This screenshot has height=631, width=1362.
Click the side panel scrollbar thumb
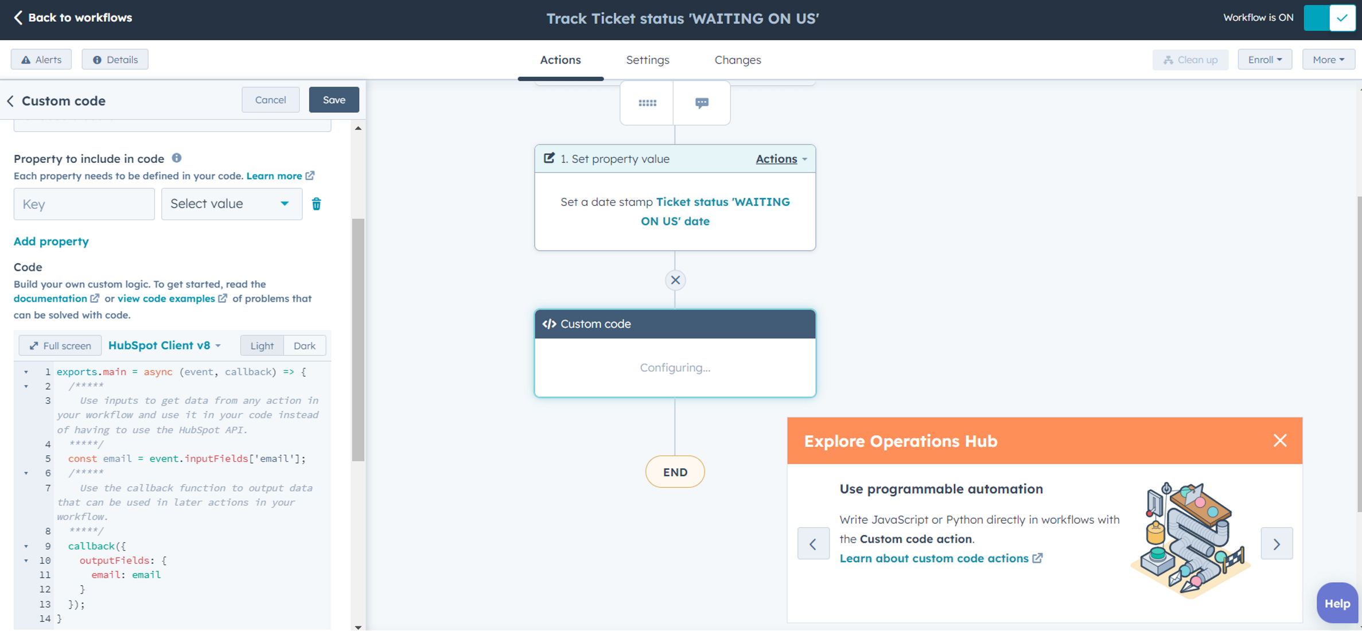pos(358,340)
